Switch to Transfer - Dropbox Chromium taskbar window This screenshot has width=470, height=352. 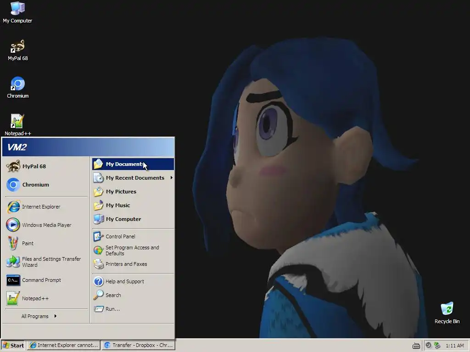[138, 346]
